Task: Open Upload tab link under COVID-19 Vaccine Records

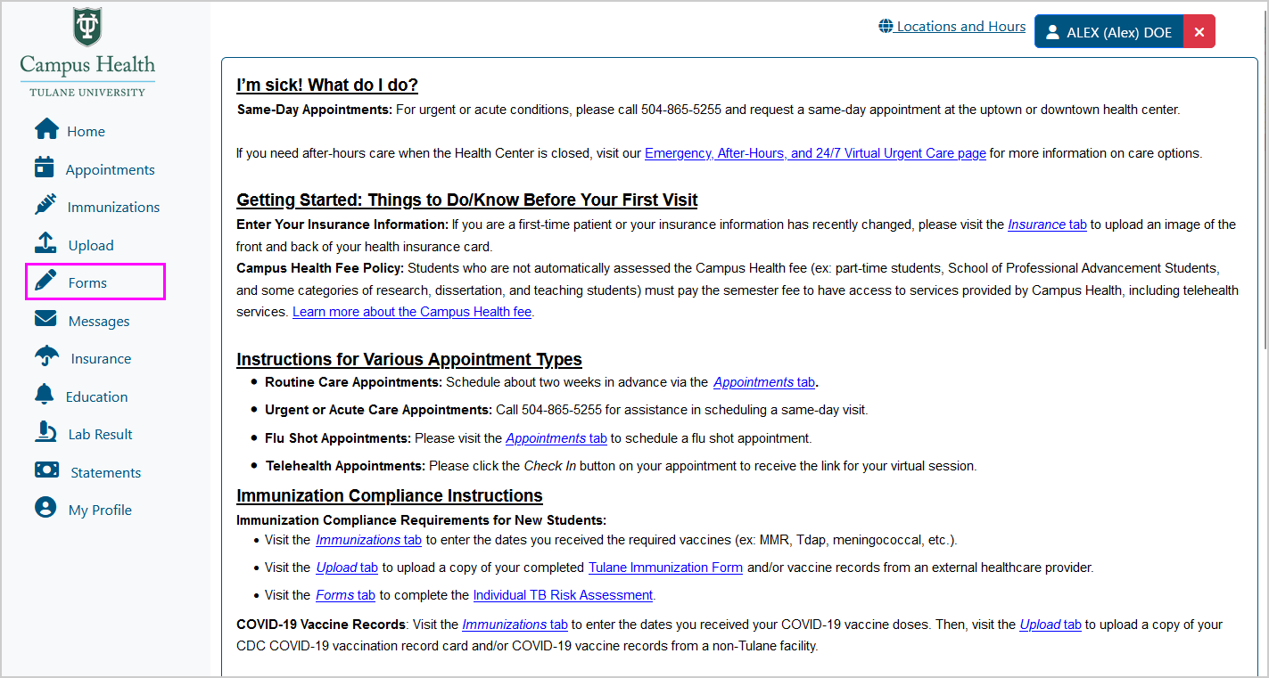Action: click(1051, 624)
